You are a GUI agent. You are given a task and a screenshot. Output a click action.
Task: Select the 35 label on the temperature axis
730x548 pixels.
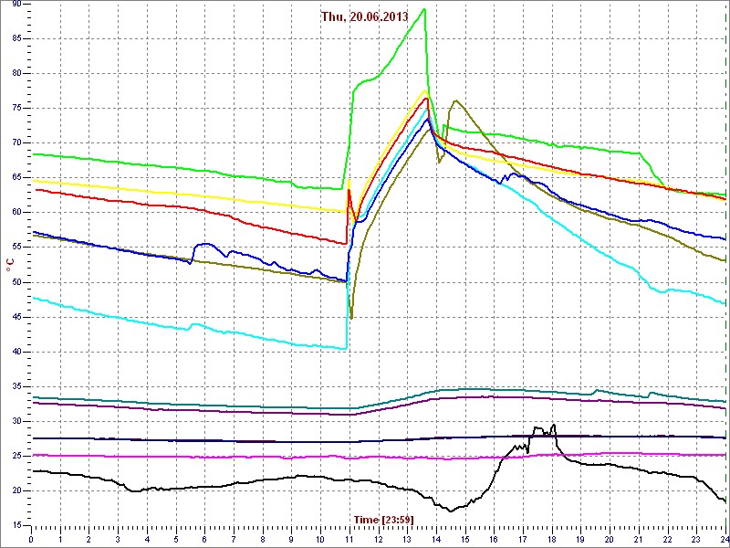15,386
